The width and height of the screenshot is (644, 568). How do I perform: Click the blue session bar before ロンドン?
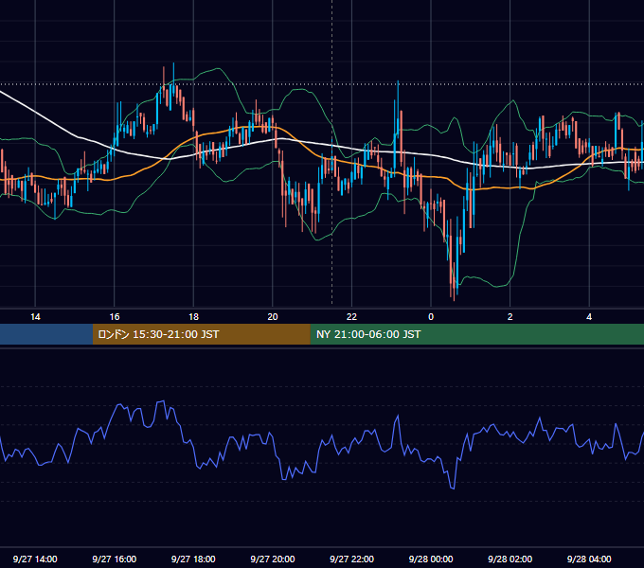click(46, 334)
